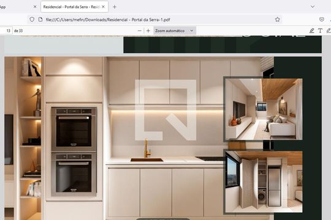Zoom in the PDF with plus button

(148, 31)
